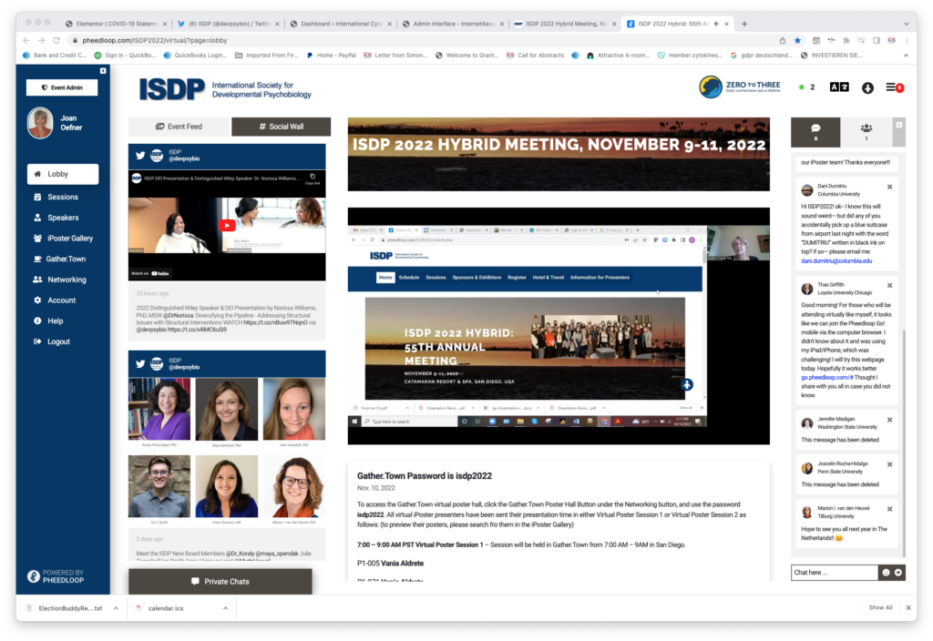Collapse the left sidebar with arrow icon
Screen dimensions: 933x641
click(x=103, y=71)
